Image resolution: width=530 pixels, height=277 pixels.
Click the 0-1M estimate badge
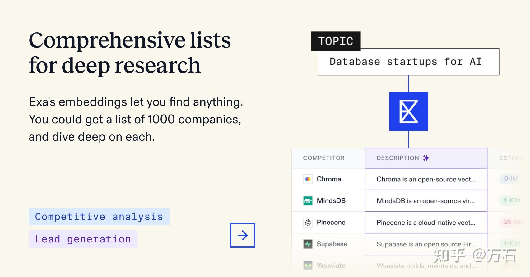510,179
